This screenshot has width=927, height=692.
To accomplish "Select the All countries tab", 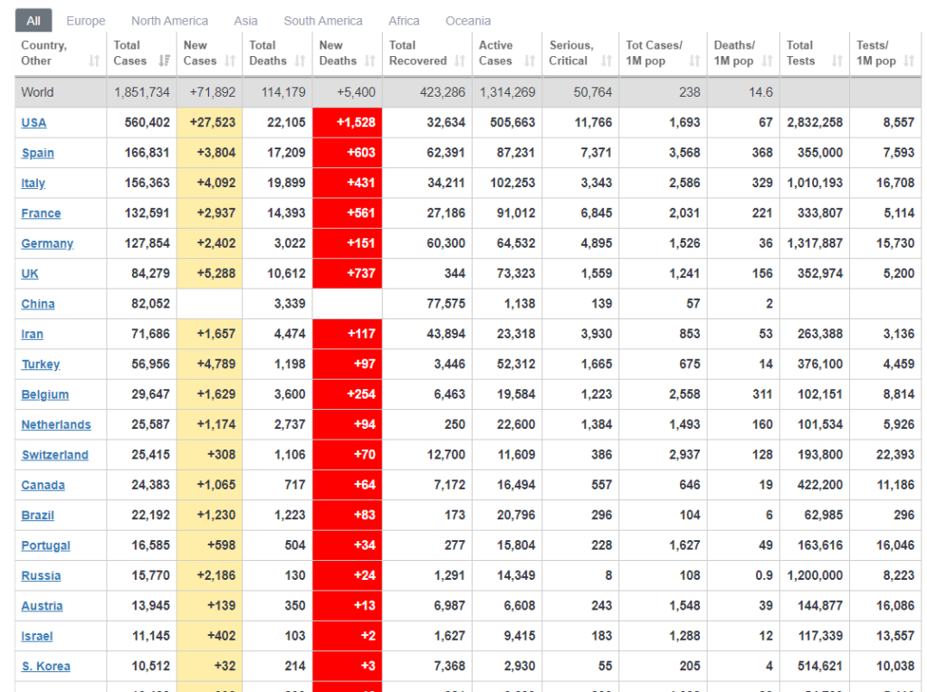I will [x=33, y=21].
